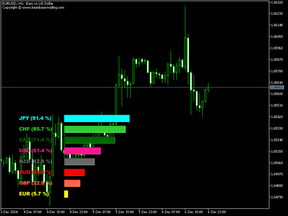
Task: Click the 1.06320 price scale label
Action: (277, 2)
